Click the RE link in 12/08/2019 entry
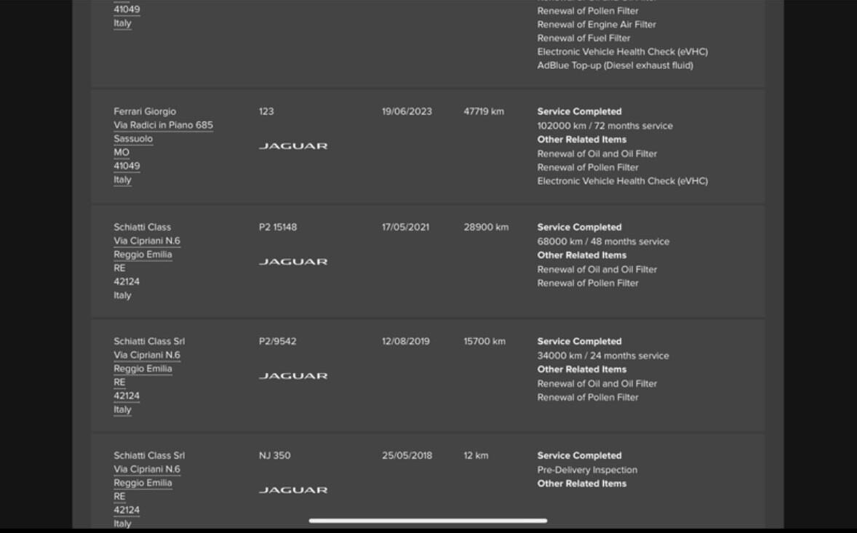857x533 pixels. [119, 382]
